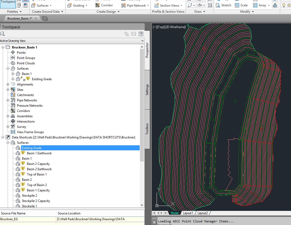Expand the Survey node
This screenshot has height=225, width=291.
[x=8, y=127]
